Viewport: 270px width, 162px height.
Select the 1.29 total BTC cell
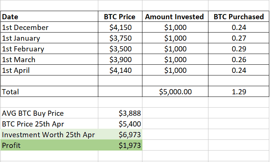tap(238, 92)
